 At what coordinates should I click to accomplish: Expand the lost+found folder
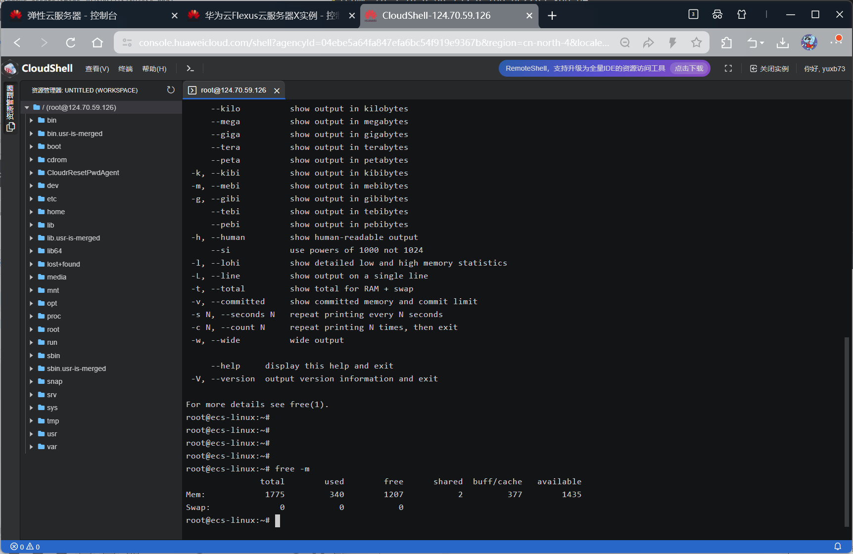click(x=31, y=264)
